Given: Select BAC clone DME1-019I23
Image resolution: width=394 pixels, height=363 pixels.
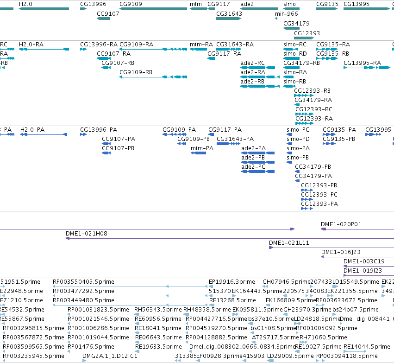Looking at the screenshot, I should coord(369,276).
